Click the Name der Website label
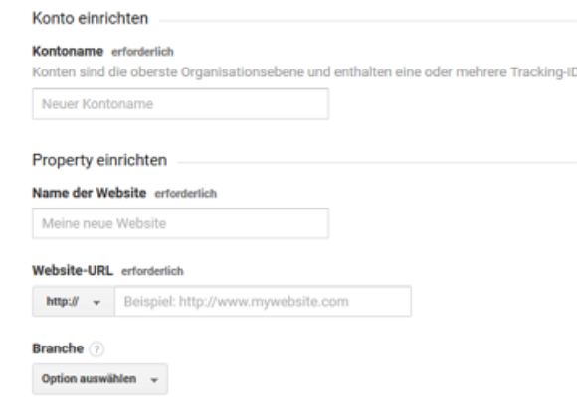 90,193
